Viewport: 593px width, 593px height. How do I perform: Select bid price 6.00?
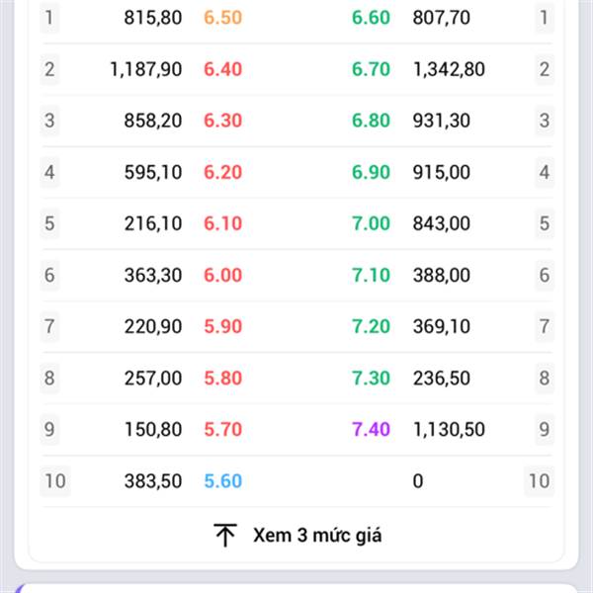tap(222, 275)
